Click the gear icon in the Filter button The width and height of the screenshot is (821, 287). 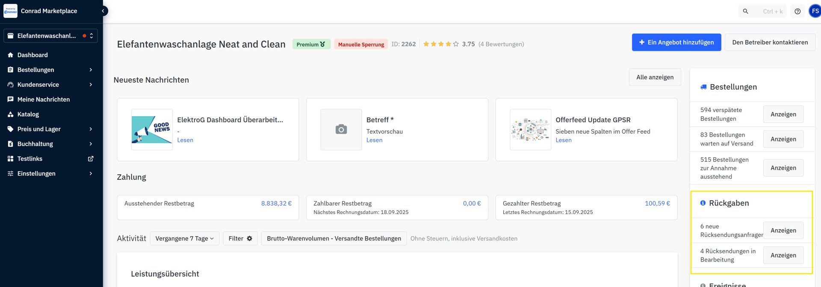[x=249, y=239]
